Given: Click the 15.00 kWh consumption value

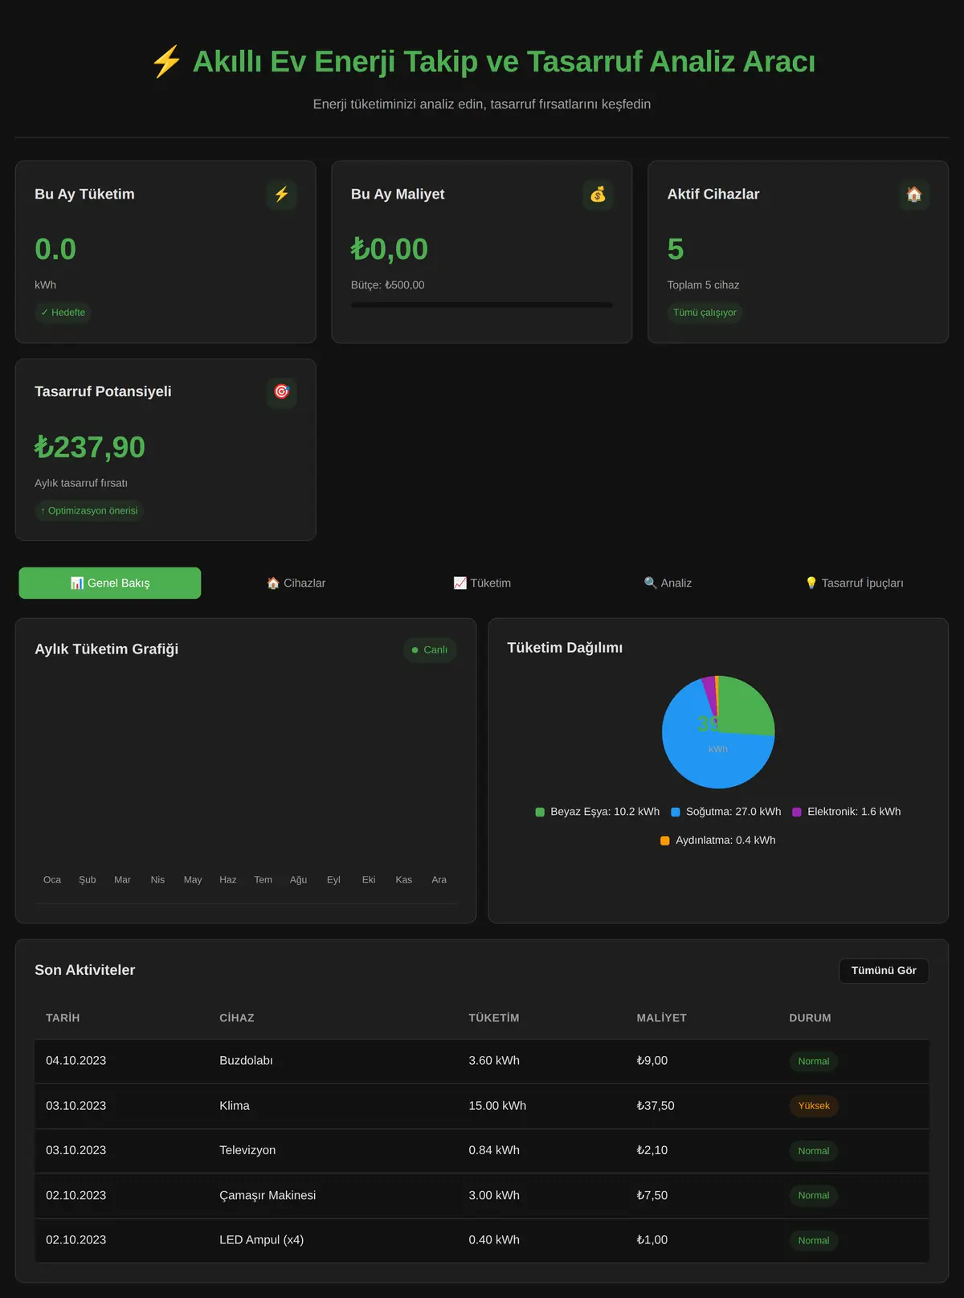Looking at the screenshot, I should [497, 1106].
